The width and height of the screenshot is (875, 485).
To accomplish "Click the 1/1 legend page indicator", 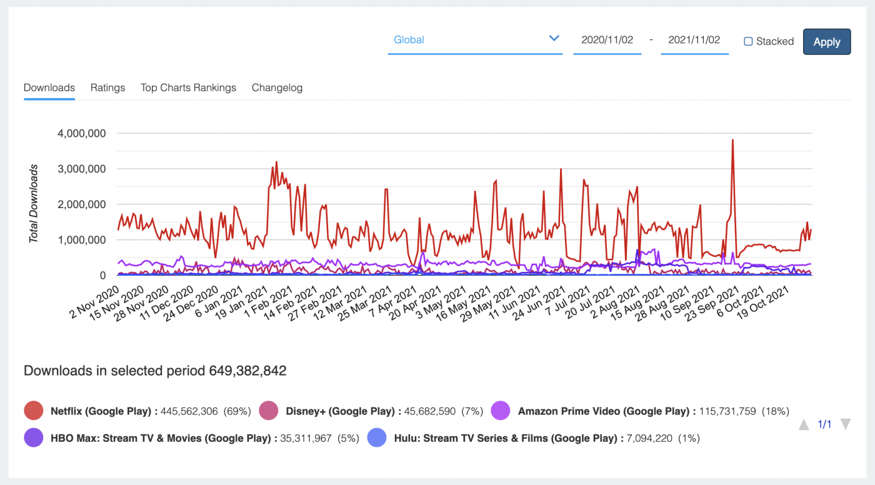I will coord(824,425).
